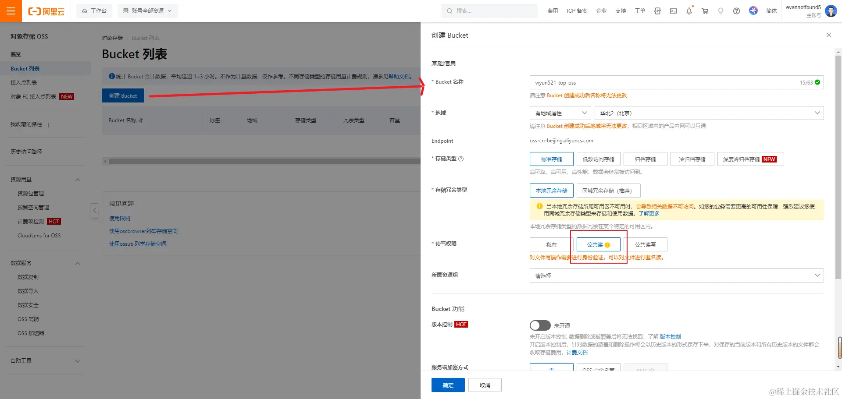Select 归档存储 storage type
842x399 pixels.
point(645,159)
